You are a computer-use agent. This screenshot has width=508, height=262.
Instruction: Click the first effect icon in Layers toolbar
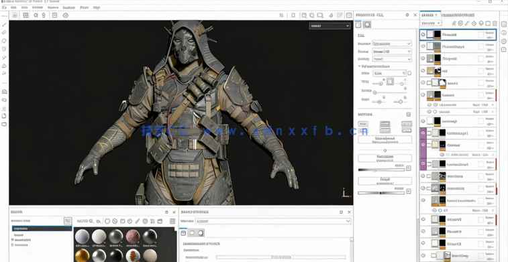click(454, 23)
